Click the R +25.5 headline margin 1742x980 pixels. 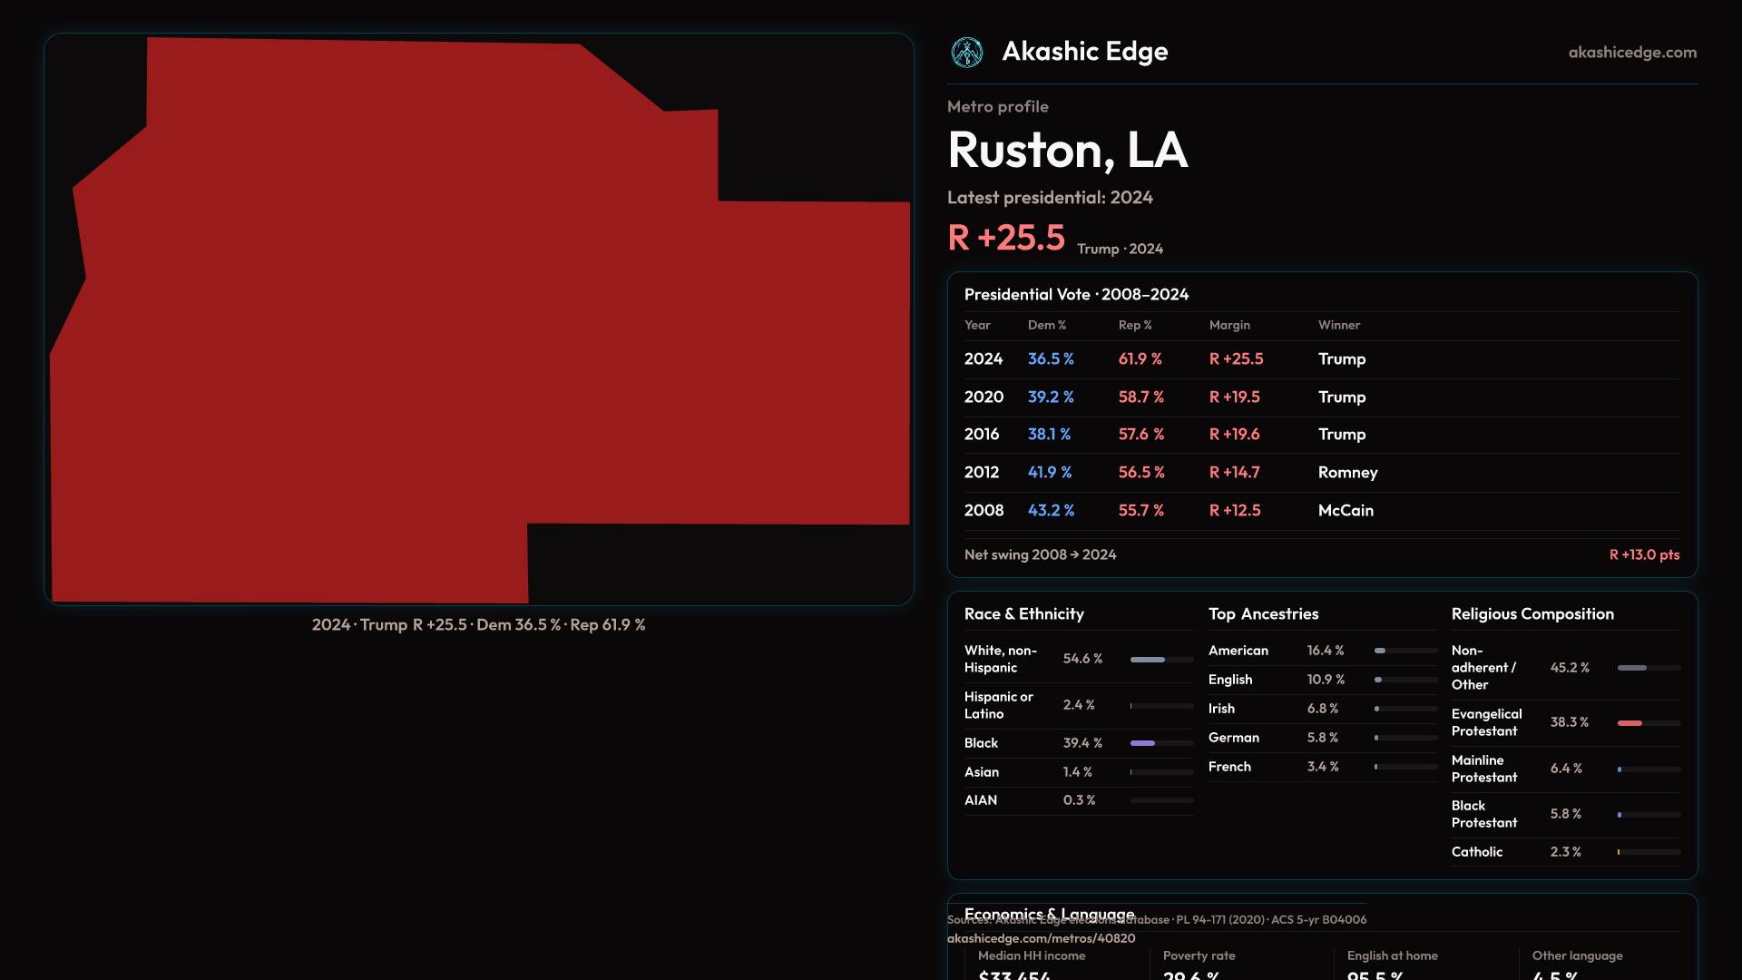coord(1005,238)
